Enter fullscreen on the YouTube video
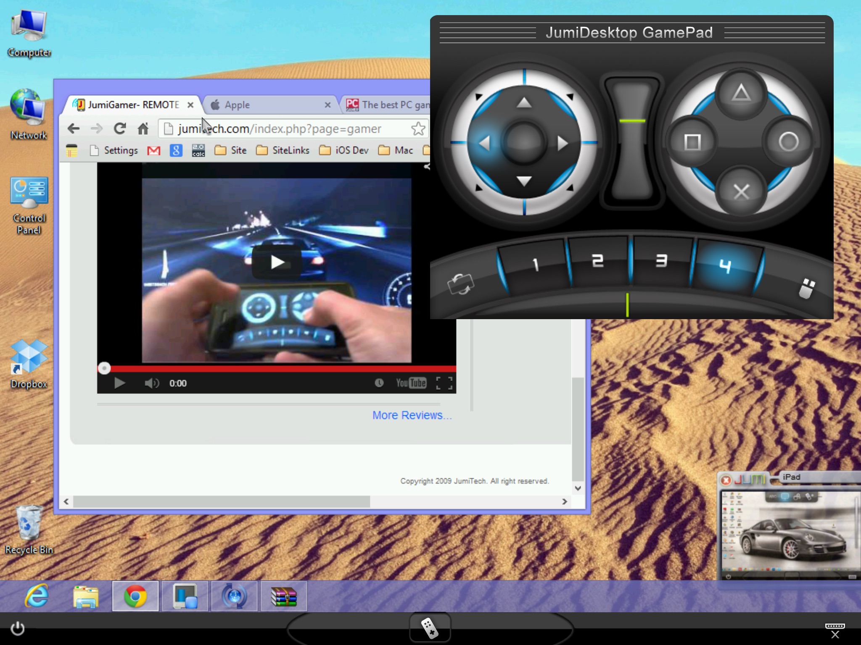Viewport: 861px width, 645px height. click(x=444, y=383)
